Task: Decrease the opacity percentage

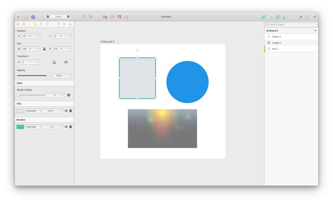Action: [x=66, y=76]
